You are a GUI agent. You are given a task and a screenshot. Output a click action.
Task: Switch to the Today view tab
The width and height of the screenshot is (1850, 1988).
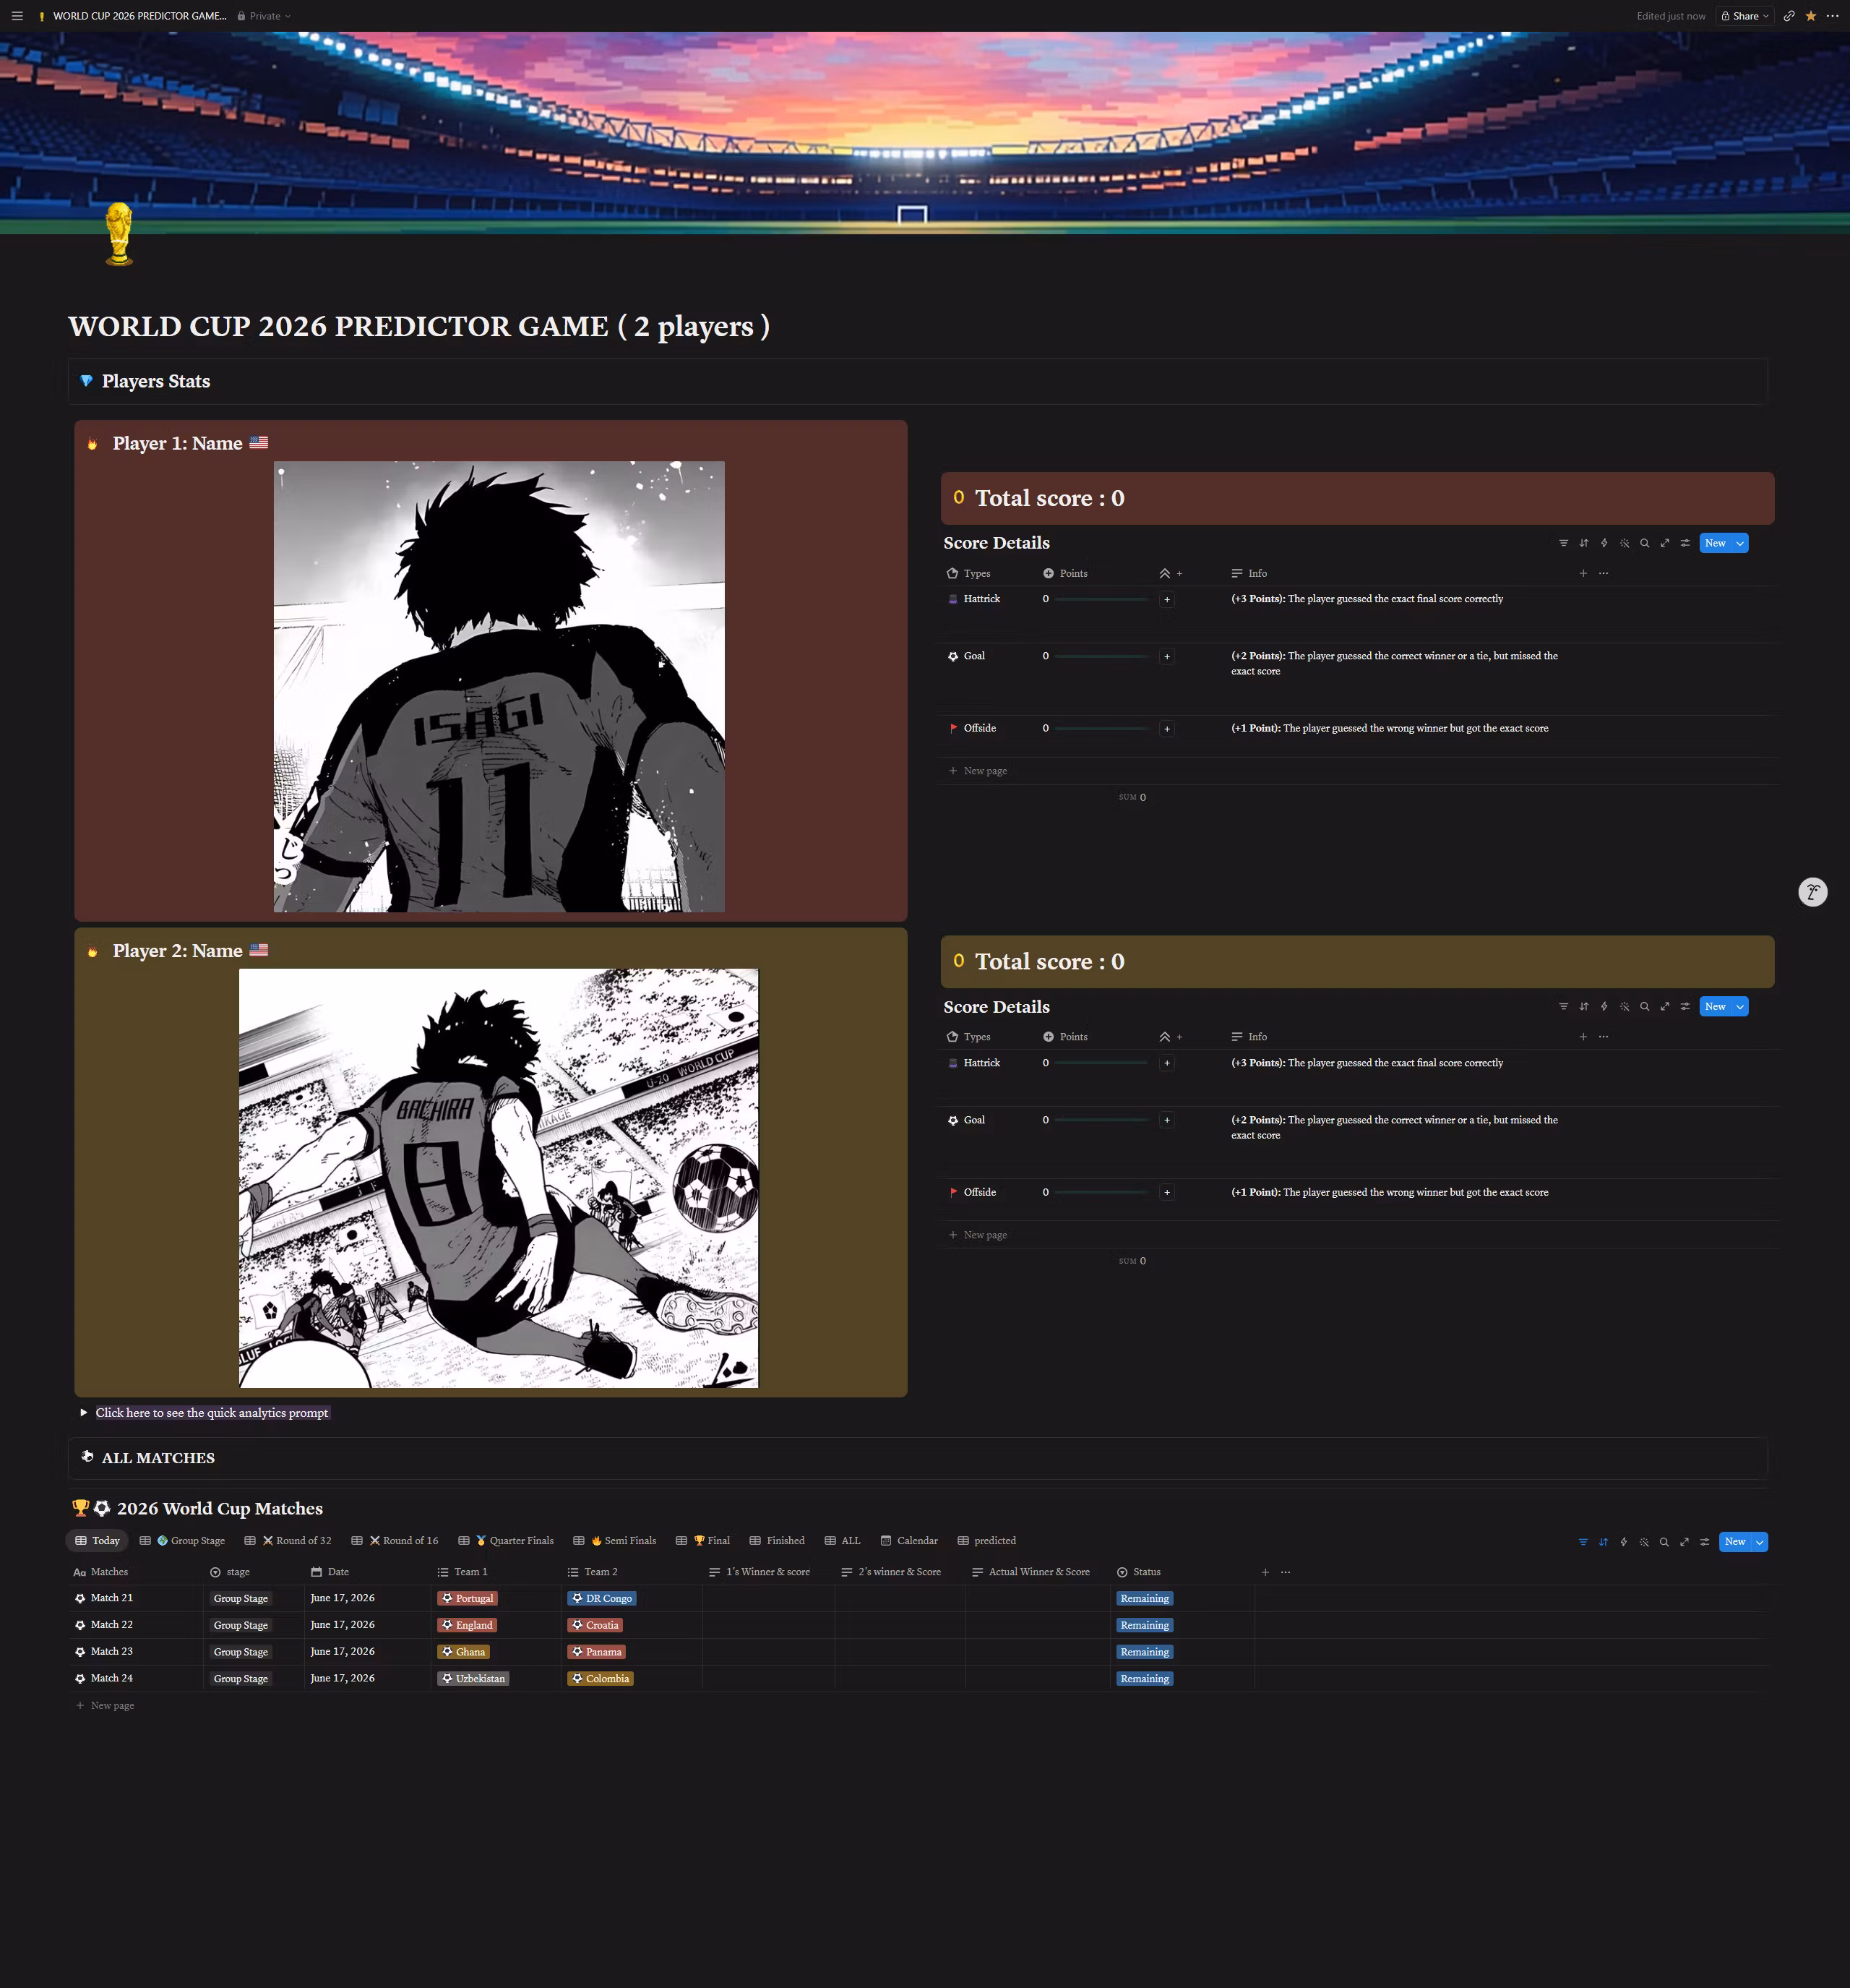(x=98, y=1541)
